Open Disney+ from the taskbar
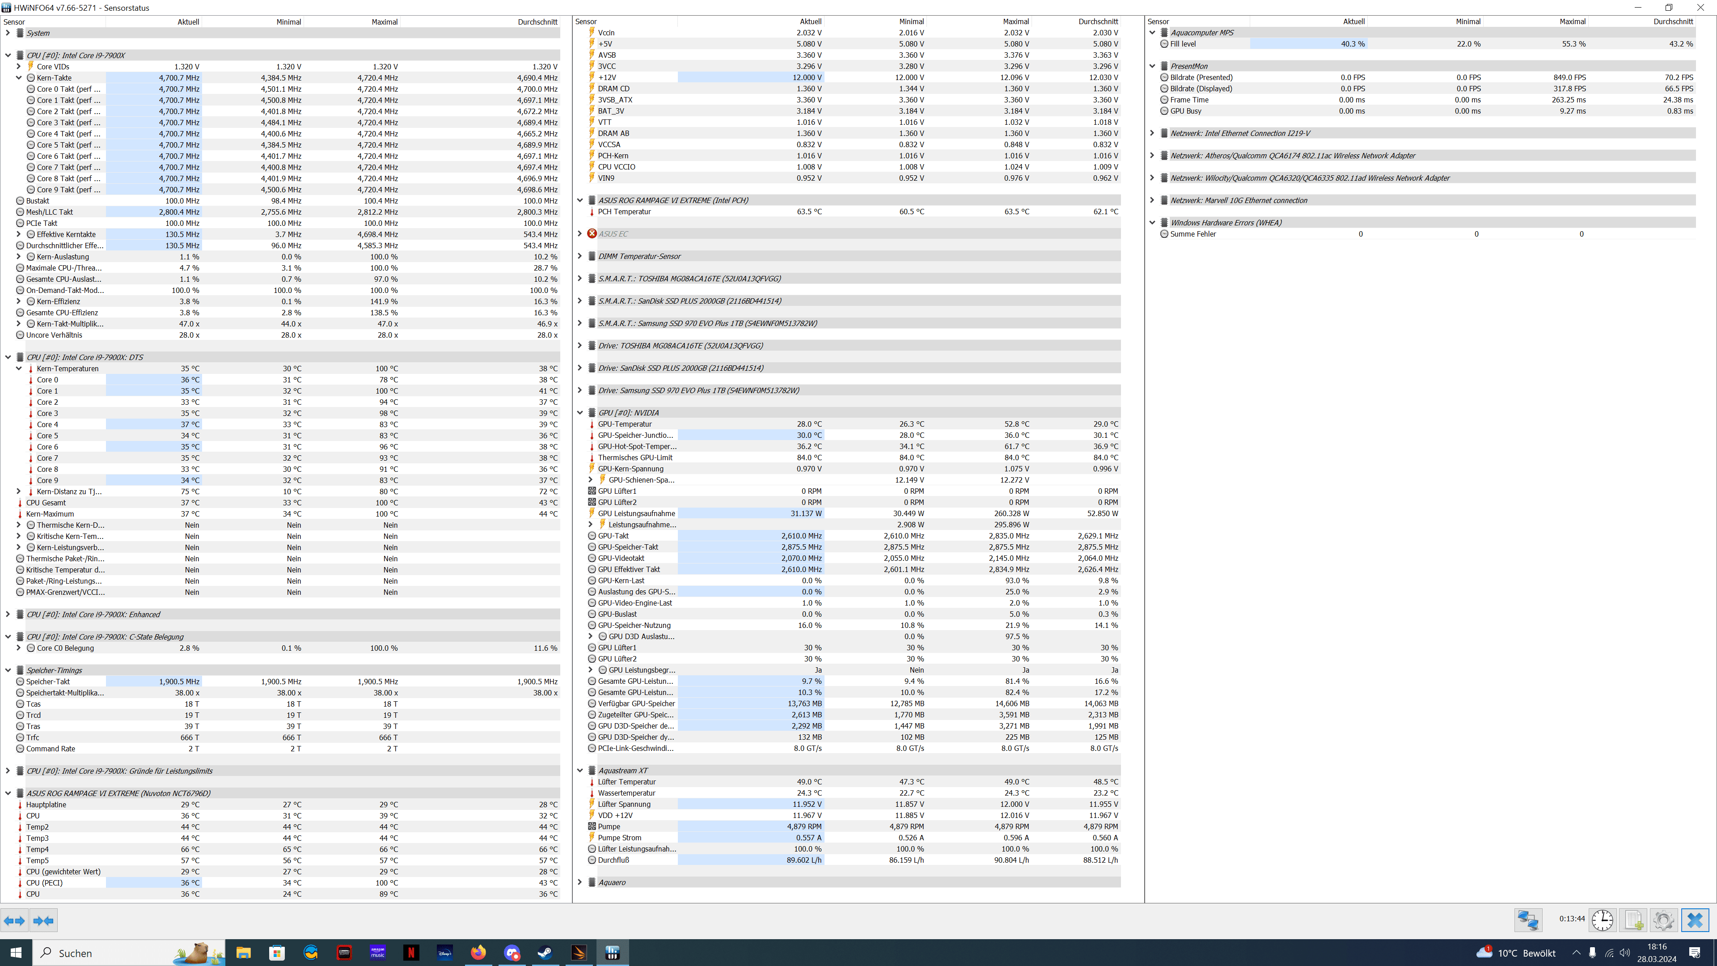Image resolution: width=1717 pixels, height=966 pixels. (444, 953)
